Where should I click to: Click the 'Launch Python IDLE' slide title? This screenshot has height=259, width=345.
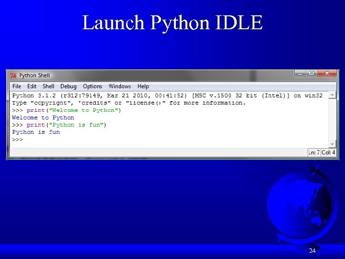tap(172, 23)
